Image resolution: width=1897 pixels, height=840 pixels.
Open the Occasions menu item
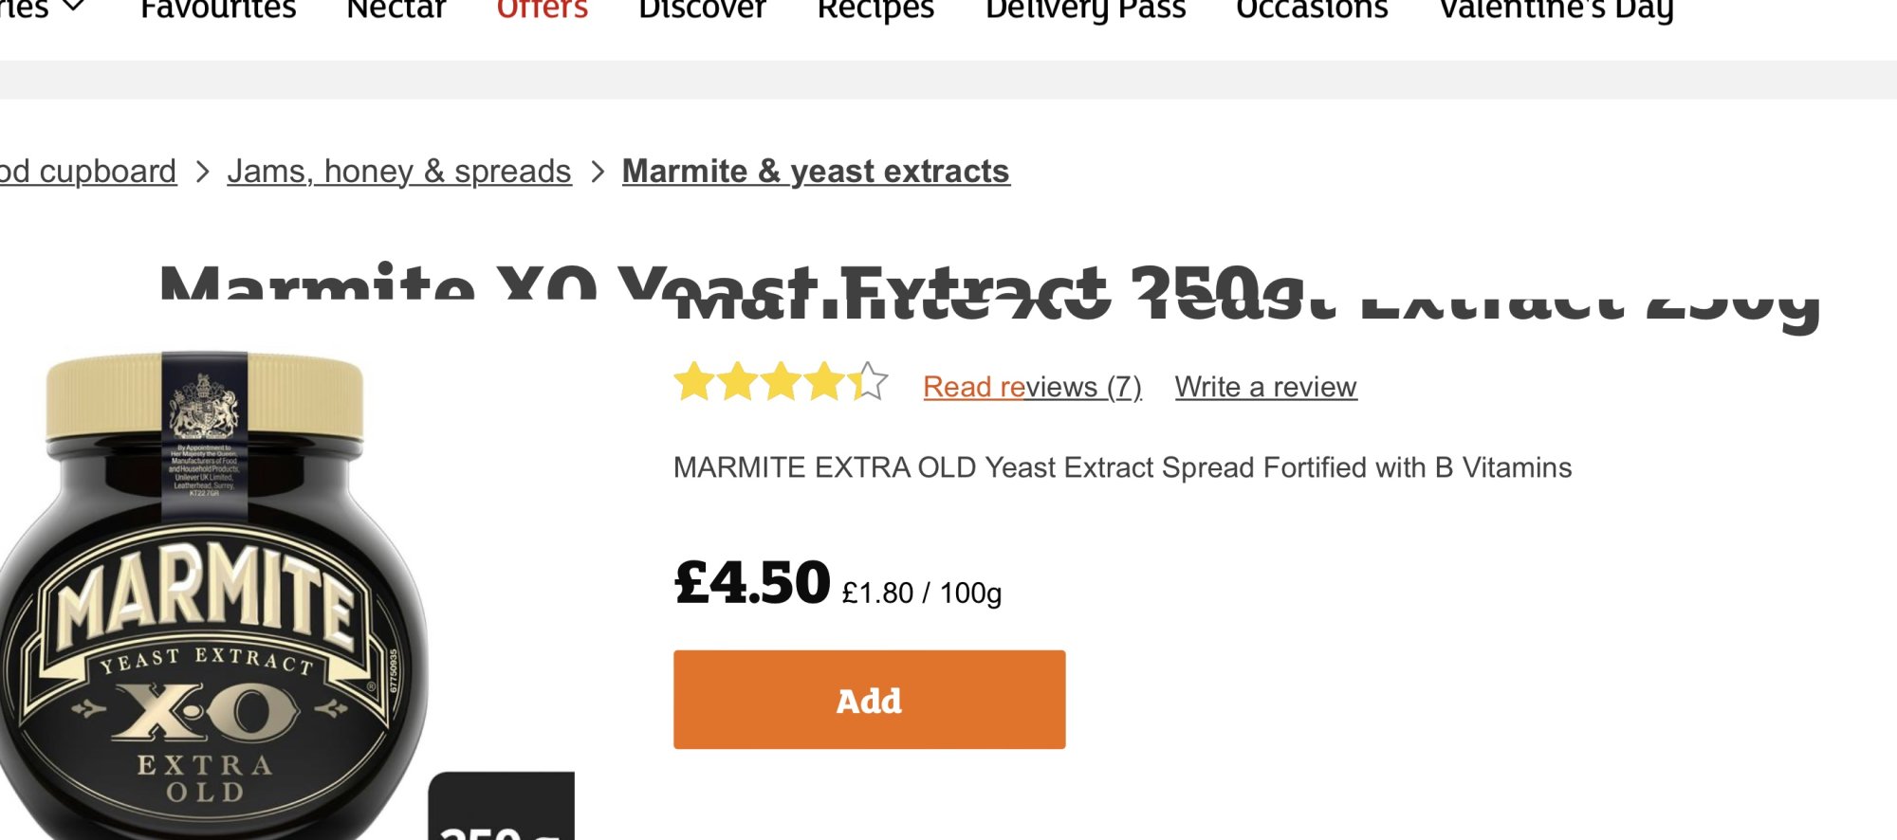tap(1312, 9)
